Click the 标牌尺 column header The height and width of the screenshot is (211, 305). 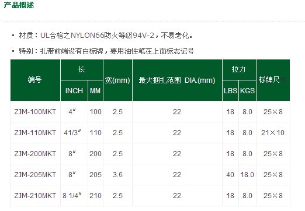tap(273, 80)
